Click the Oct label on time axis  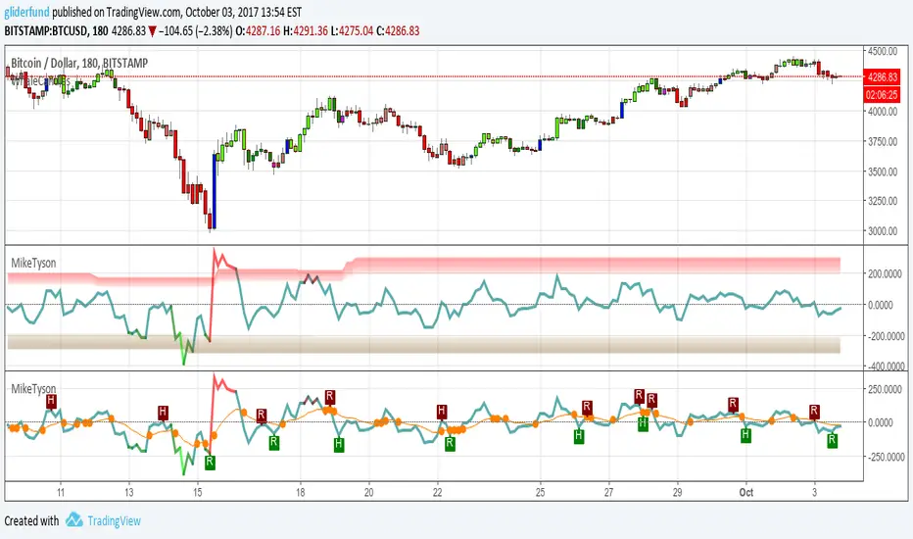[745, 492]
